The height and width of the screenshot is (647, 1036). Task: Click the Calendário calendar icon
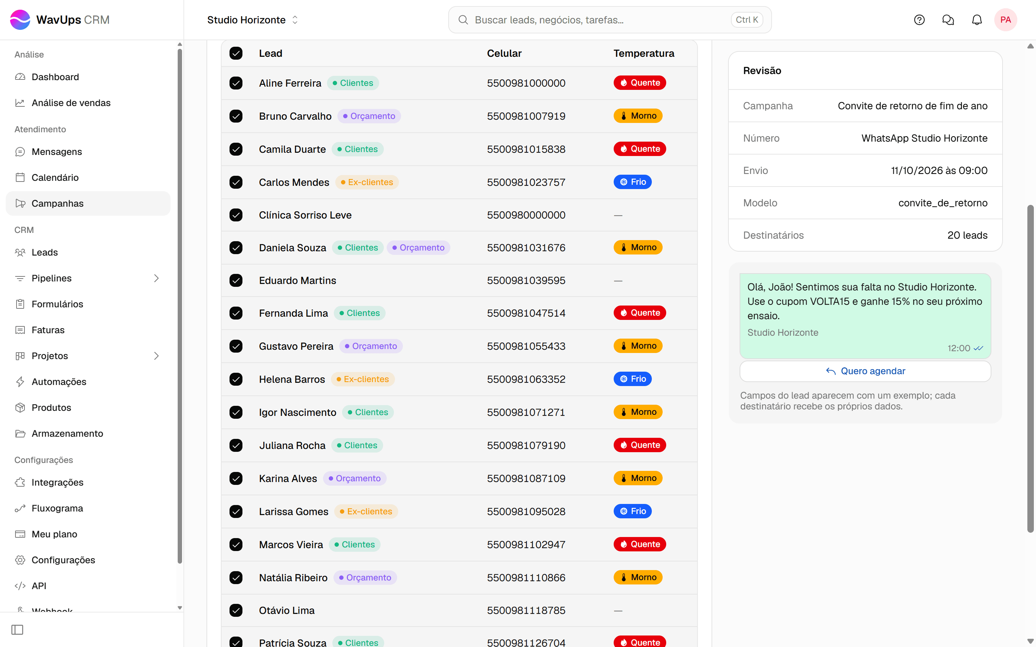pyautogui.click(x=20, y=178)
